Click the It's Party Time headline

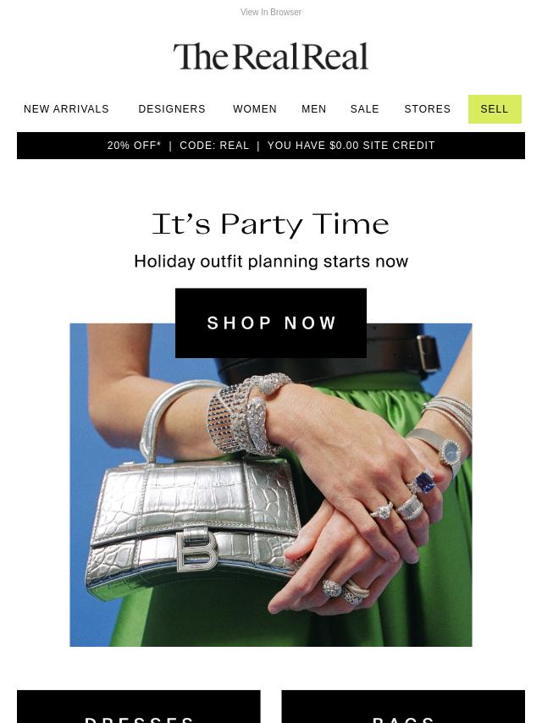(x=271, y=224)
